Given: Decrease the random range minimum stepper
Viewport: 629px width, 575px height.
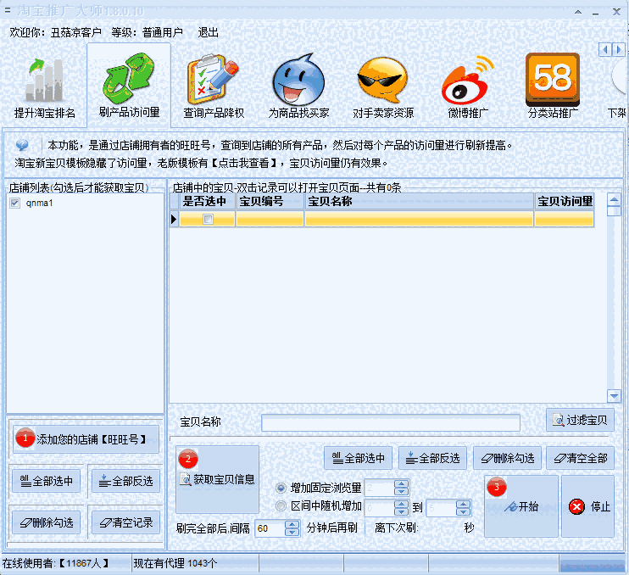Looking at the screenshot, I should (401, 511).
